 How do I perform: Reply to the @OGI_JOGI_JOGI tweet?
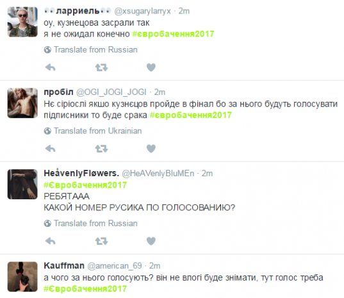tap(50, 149)
